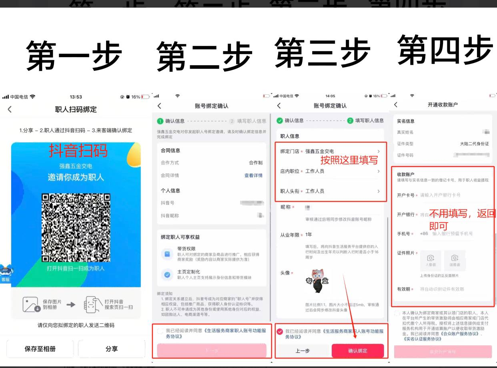The image size is (497, 368).
Task: Click the 客服 customer service icon
Action: click(5, 273)
